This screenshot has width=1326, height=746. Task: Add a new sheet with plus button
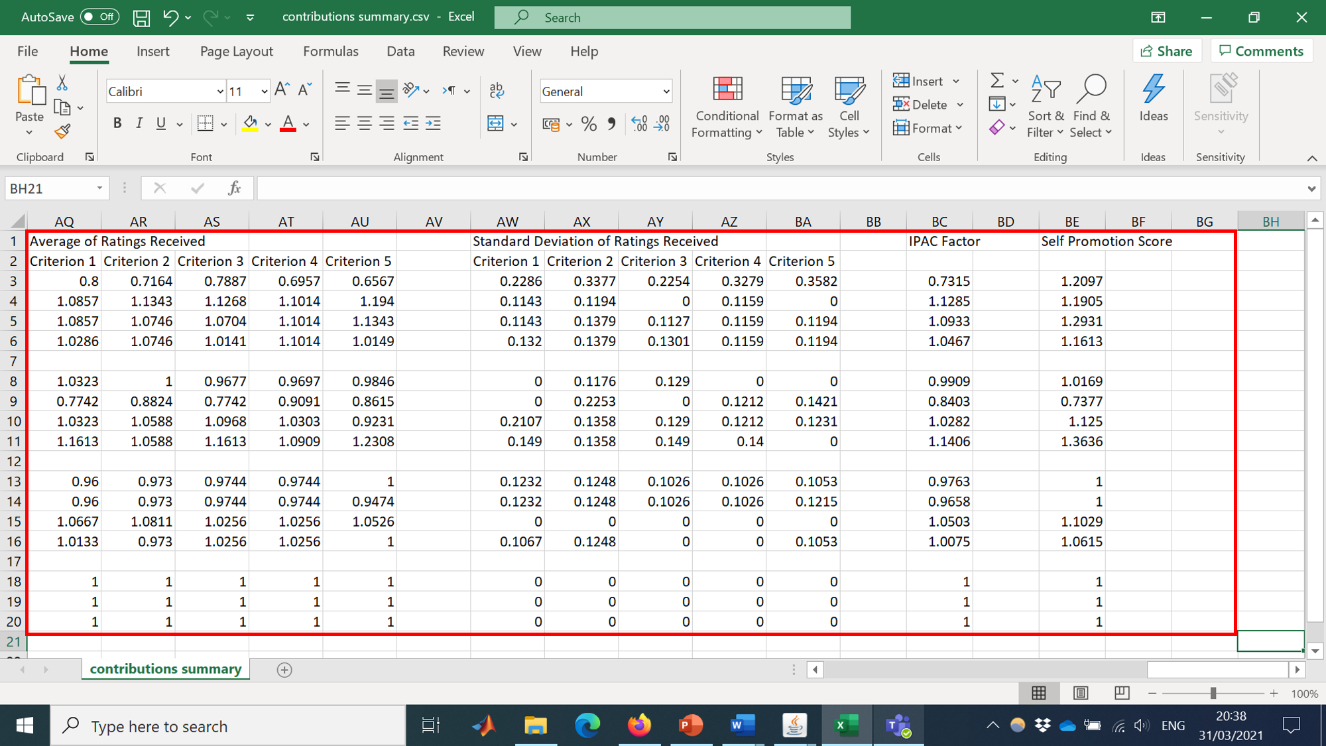[284, 670]
